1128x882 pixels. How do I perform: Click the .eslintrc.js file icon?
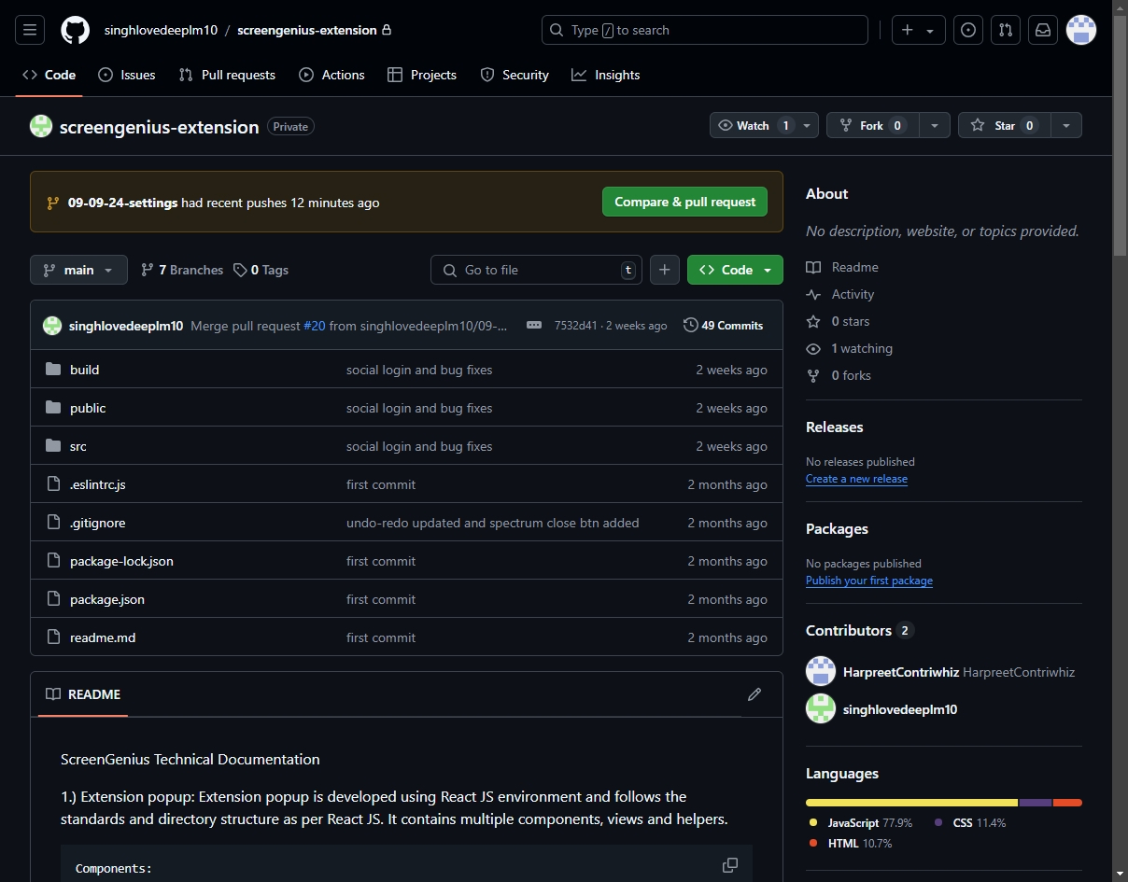(53, 484)
